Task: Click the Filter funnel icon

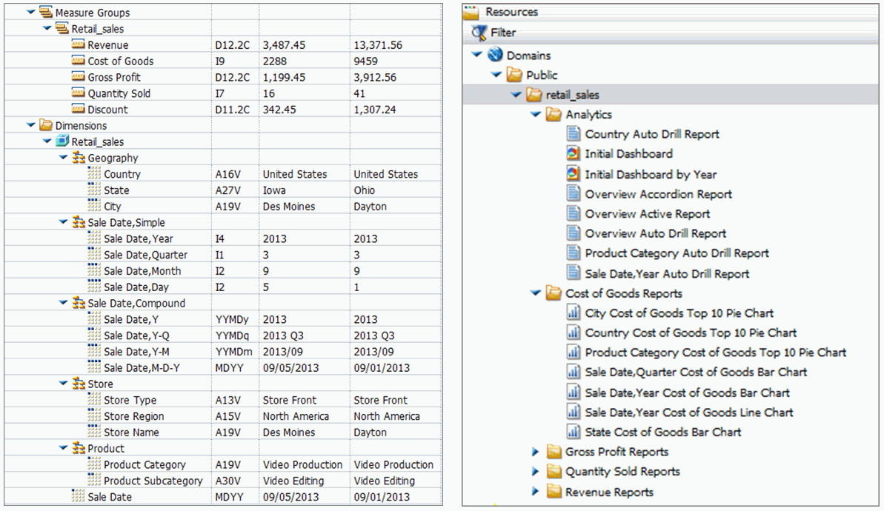Action: pyautogui.click(x=479, y=33)
